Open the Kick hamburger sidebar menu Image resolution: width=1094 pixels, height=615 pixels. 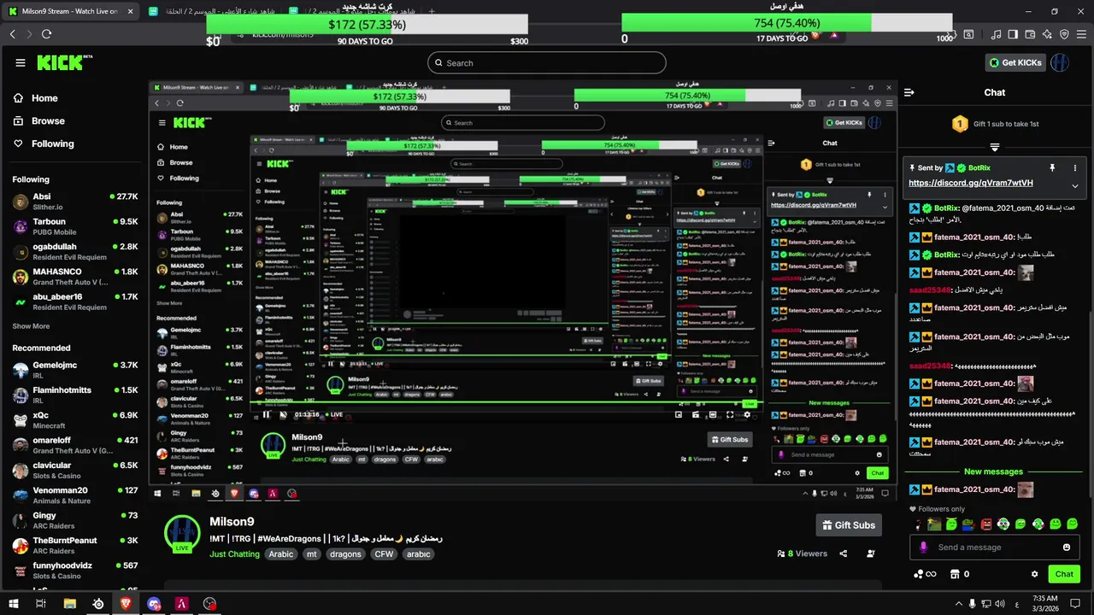pyautogui.click(x=21, y=62)
